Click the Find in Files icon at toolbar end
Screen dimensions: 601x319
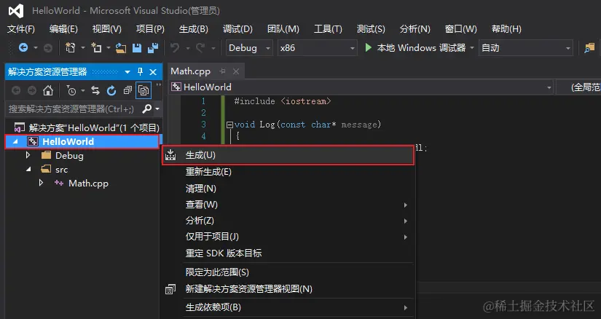589,48
